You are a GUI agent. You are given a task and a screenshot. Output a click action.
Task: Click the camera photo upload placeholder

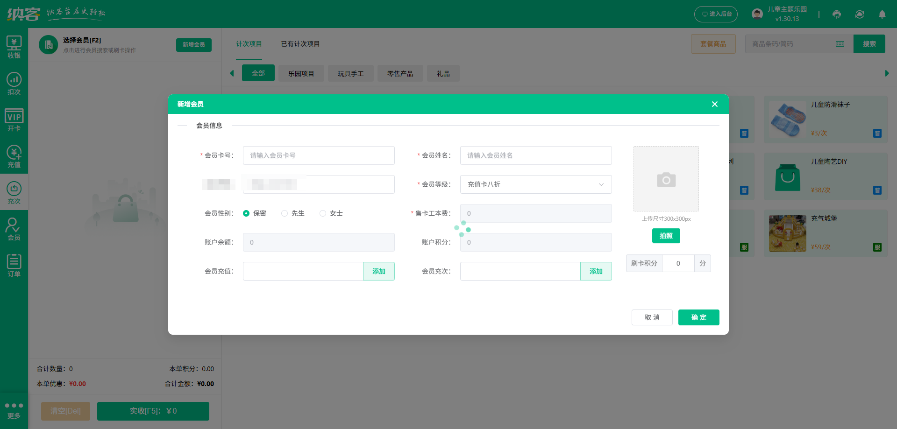tap(666, 179)
